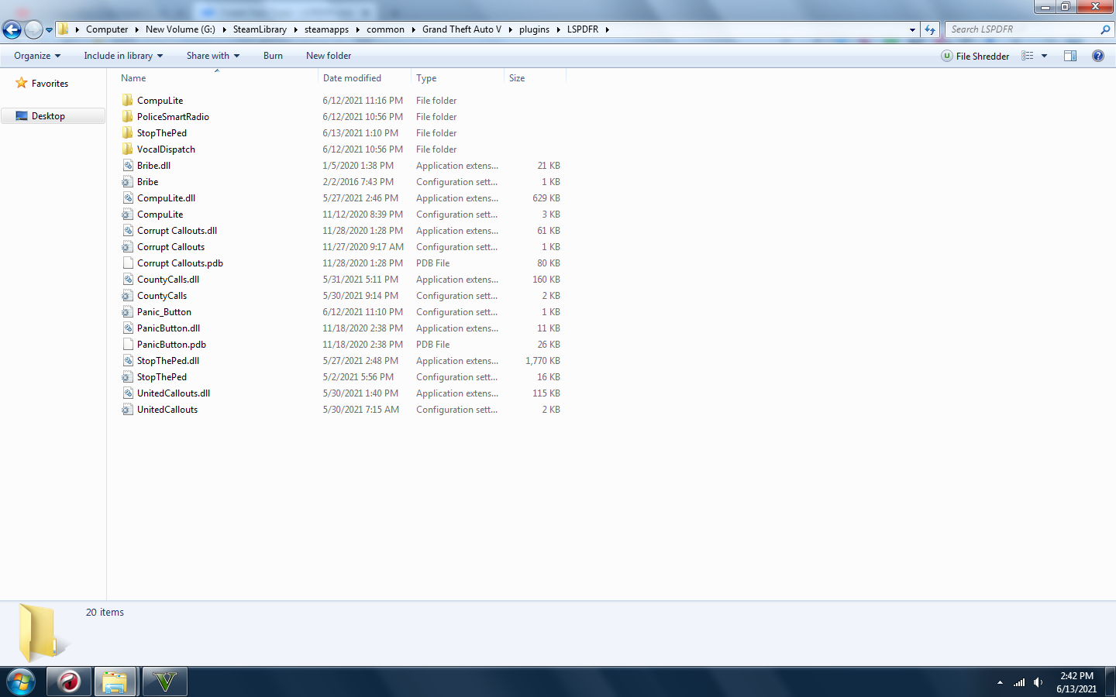The height and width of the screenshot is (697, 1116).
Task: Launch File Shredder from the toolbar
Action: click(975, 56)
